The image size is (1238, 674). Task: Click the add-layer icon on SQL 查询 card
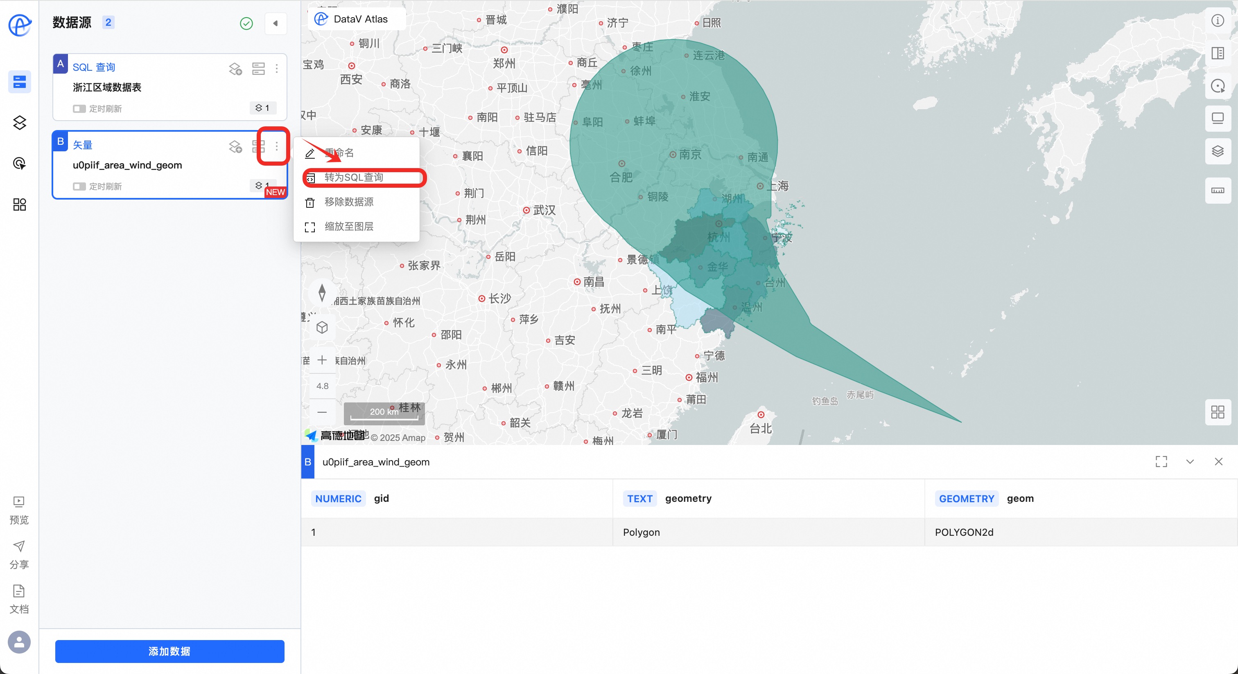tap(235, 69)
